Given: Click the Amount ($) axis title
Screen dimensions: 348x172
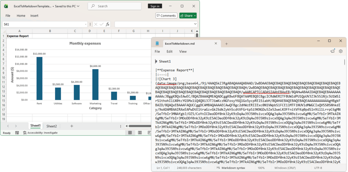Looking at the screenshot, I should [13, 74].
